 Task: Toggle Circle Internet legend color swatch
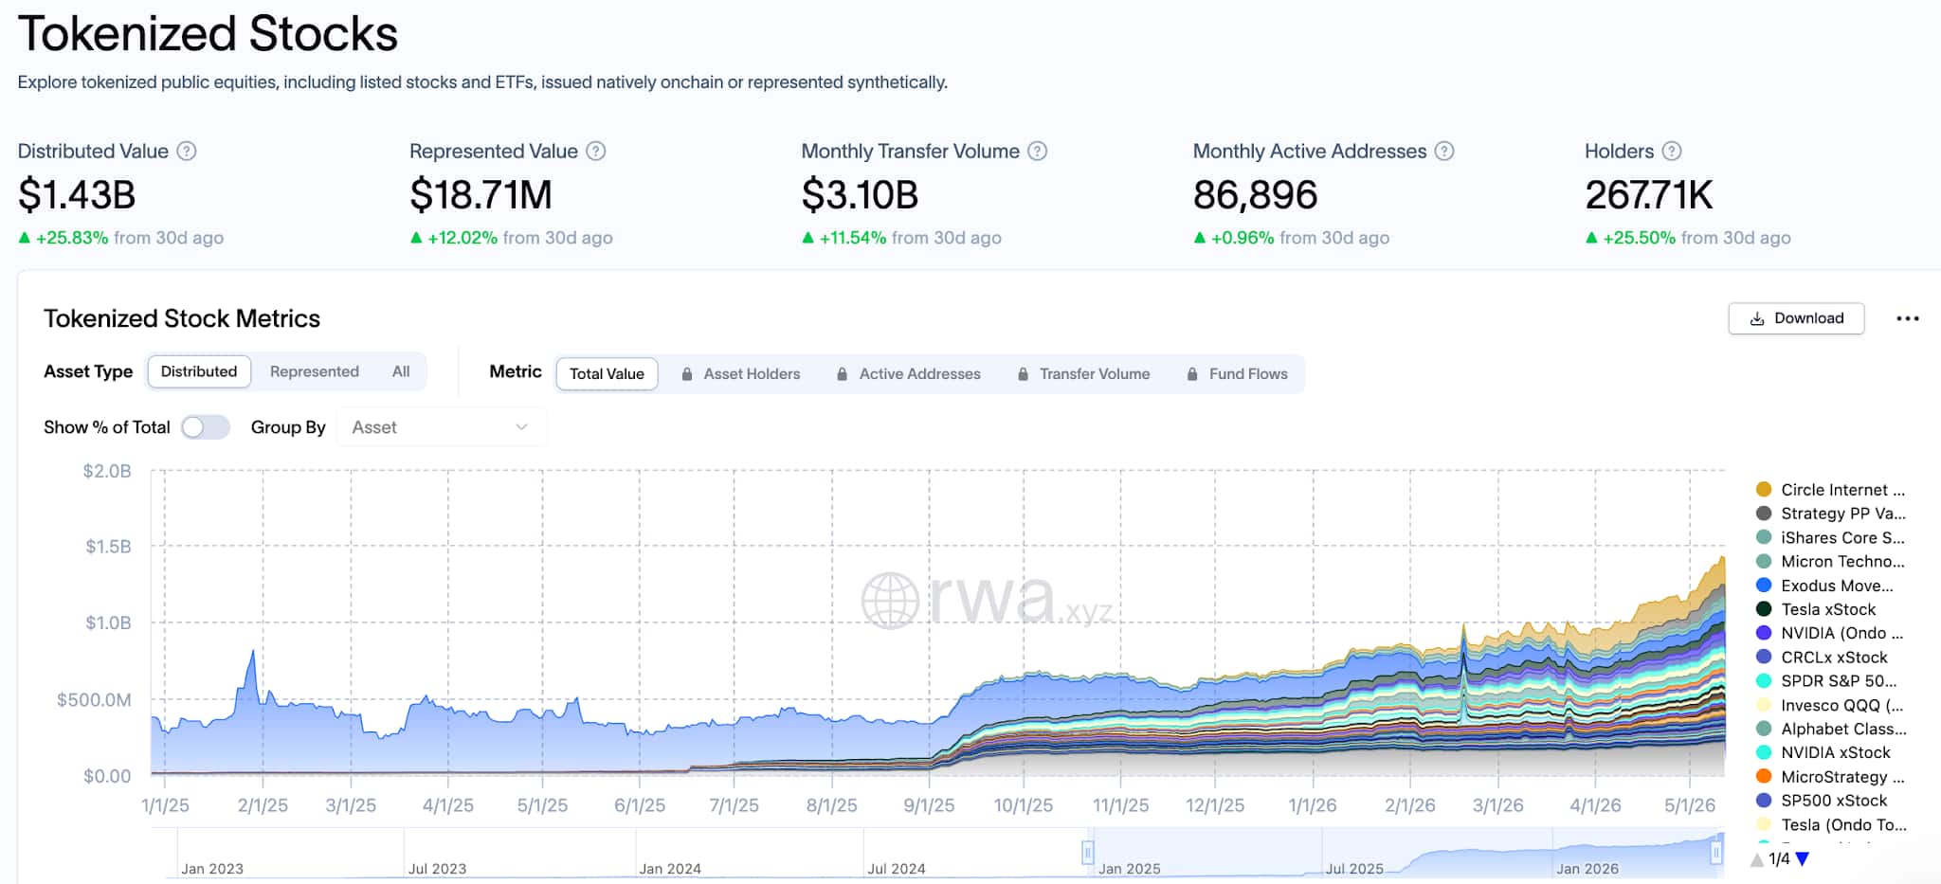1764,490
